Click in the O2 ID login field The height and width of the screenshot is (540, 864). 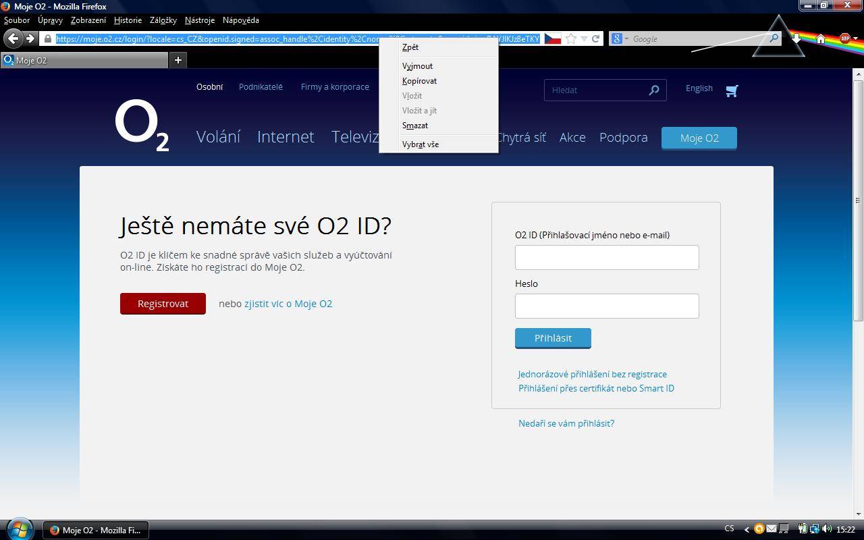point(607,257)
